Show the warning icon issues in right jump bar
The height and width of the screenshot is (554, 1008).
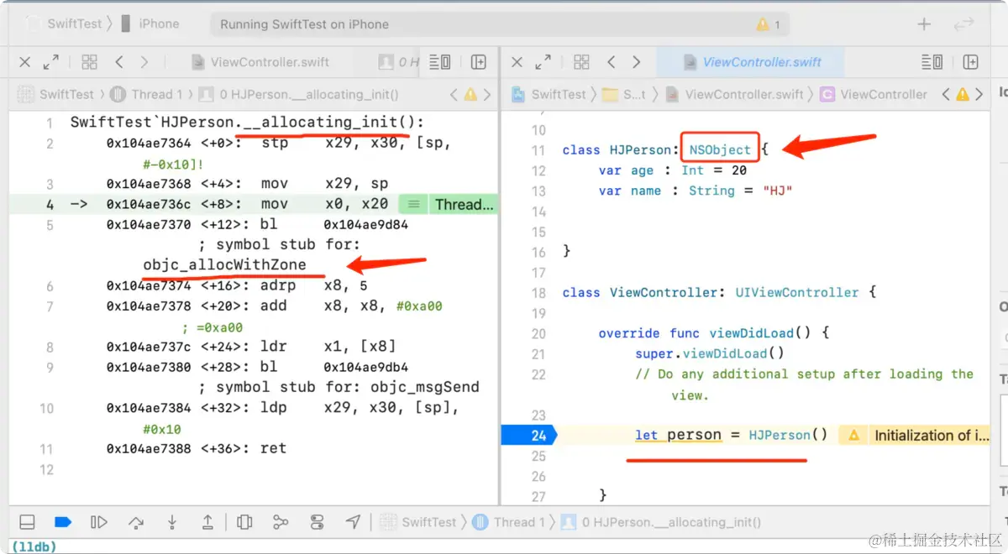(x=963, y=94)
